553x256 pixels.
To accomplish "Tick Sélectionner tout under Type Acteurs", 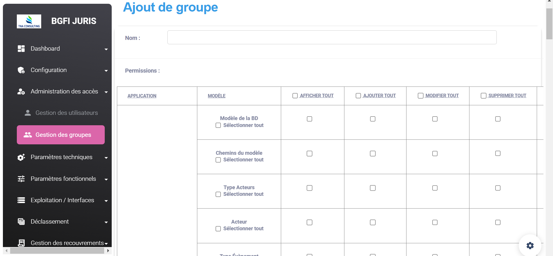I will tap(218, 194).
